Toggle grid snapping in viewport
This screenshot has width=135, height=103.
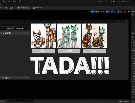click(x=107, y=12)
